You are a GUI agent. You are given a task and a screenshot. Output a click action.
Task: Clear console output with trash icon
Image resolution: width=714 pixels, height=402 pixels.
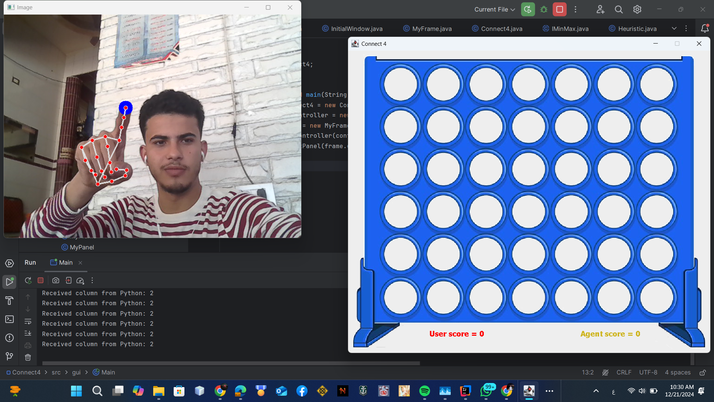[x=28, y=357]
